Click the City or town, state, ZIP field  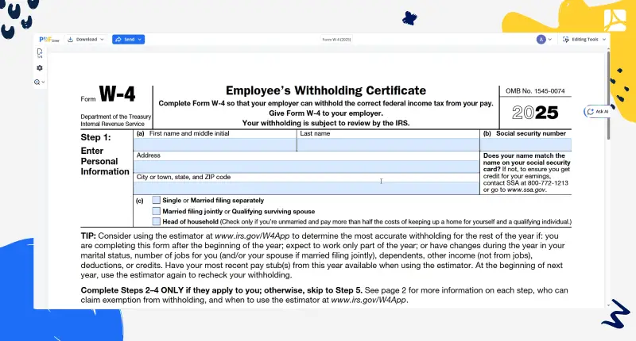point(306,188)
